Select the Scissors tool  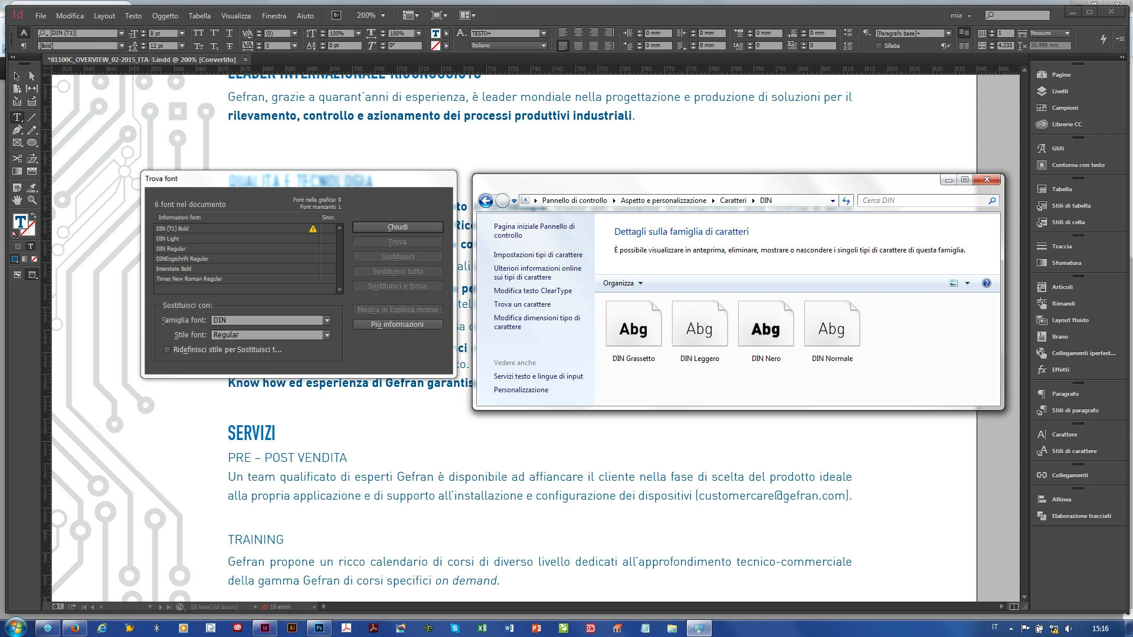point(17,158)
